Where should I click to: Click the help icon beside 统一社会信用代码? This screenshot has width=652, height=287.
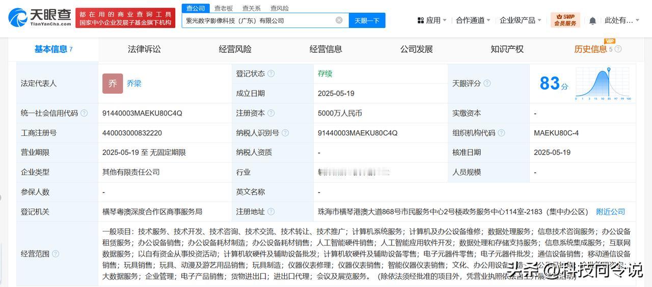tap(84, 113)
